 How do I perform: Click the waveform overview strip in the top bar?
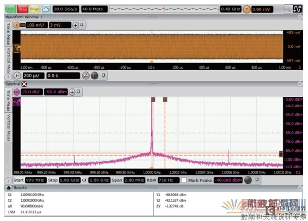tap(164, 9)
